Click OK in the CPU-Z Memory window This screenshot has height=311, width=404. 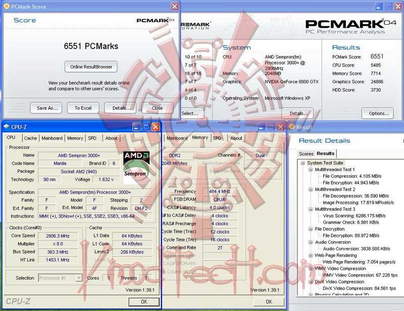coord(269,302)
